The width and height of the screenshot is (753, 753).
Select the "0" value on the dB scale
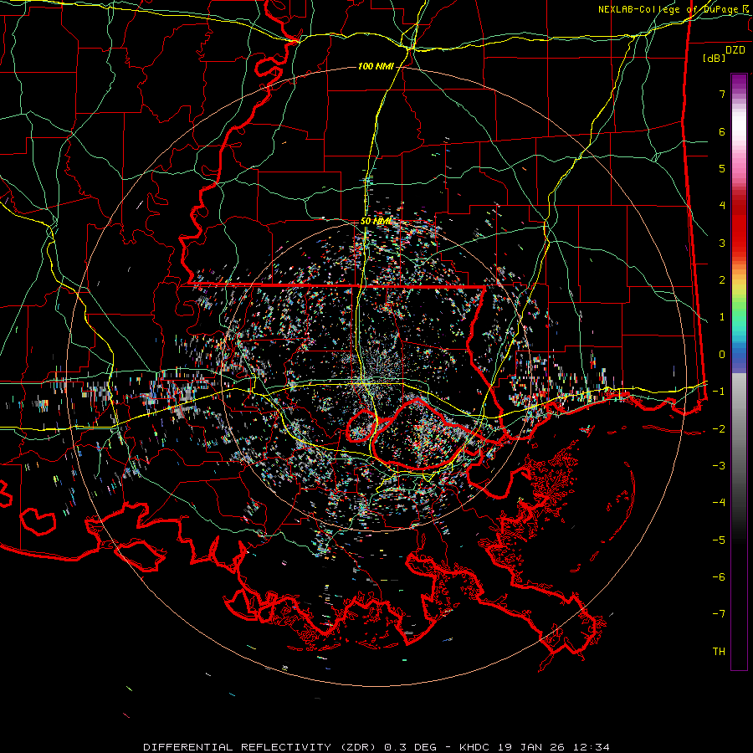pyautogui.click(x=722, y=355)
